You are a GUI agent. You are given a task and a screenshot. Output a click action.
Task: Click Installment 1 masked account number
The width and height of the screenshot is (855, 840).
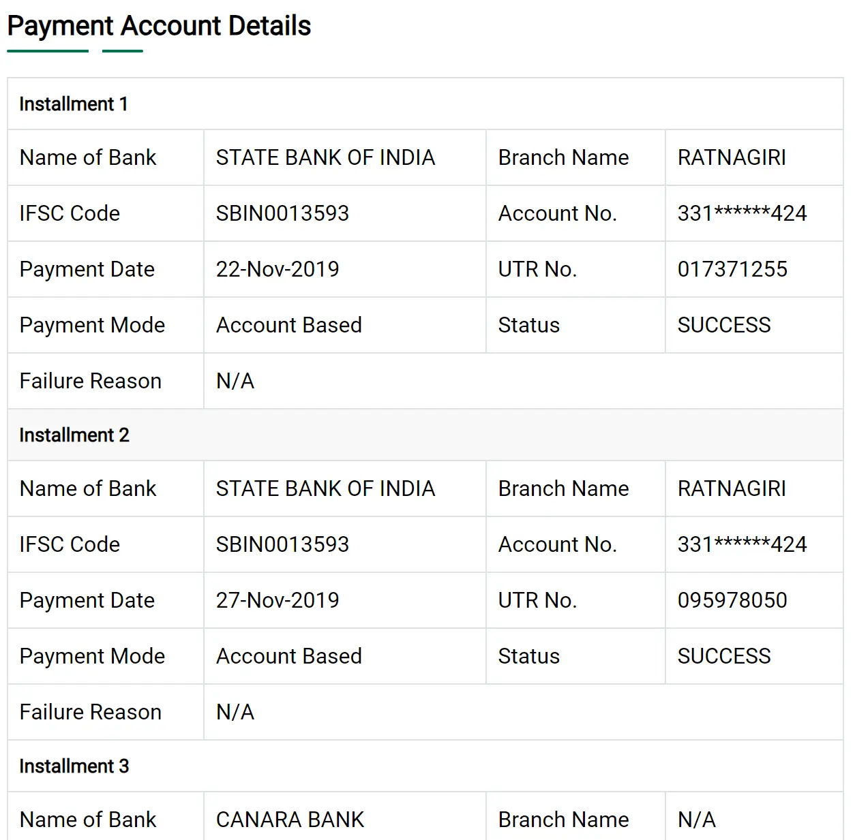point(742,213)
